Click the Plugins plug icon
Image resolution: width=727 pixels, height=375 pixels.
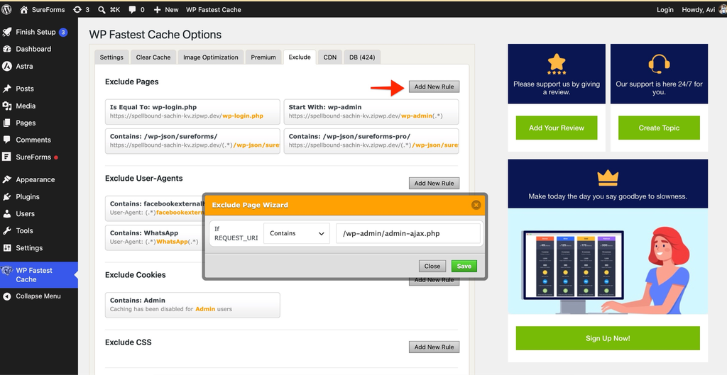pos(7,197)
